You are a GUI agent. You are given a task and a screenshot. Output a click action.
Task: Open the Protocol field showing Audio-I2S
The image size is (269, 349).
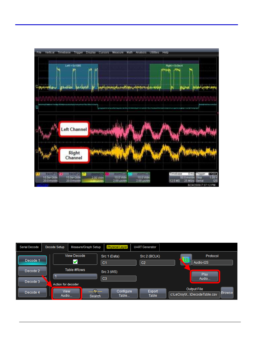point(212,263)
